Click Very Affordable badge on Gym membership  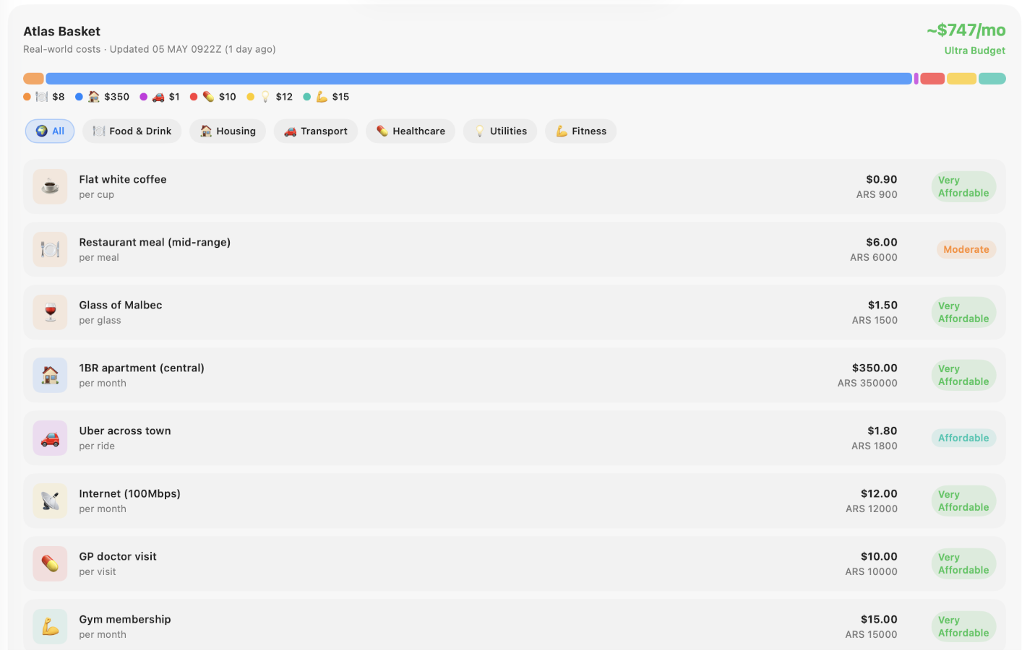click(963, 626)
